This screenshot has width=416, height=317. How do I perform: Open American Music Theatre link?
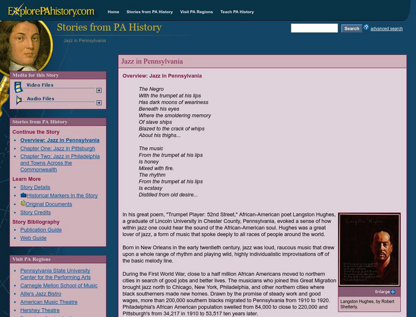(49, 302)
